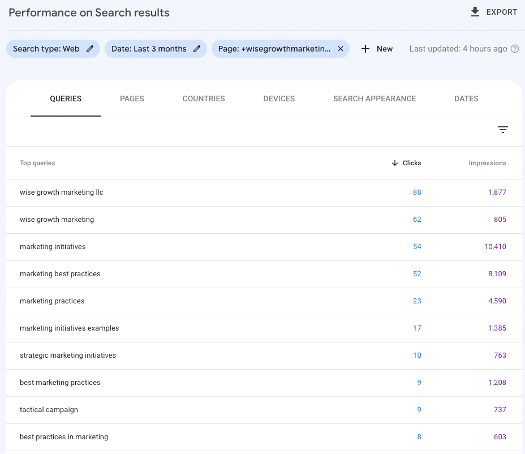Select the 'tactical campaign' query
Screen dimensions: 525x454
(x=49, y=409)
